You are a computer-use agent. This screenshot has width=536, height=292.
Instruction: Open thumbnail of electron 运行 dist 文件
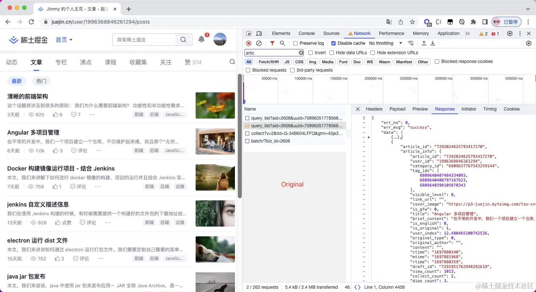[215, 249]
